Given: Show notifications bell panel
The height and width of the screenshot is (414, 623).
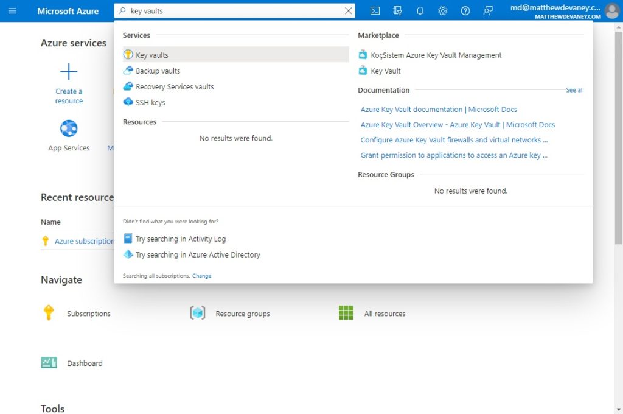Looking at the screenshot, I should pyautogui.click(x=420, y=11).
